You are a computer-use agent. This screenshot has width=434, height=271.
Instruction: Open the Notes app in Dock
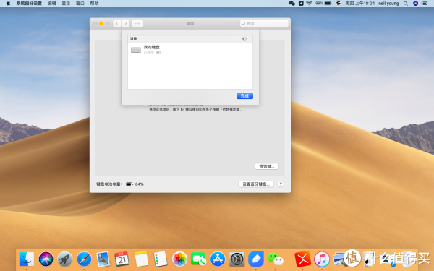point(142,259)
